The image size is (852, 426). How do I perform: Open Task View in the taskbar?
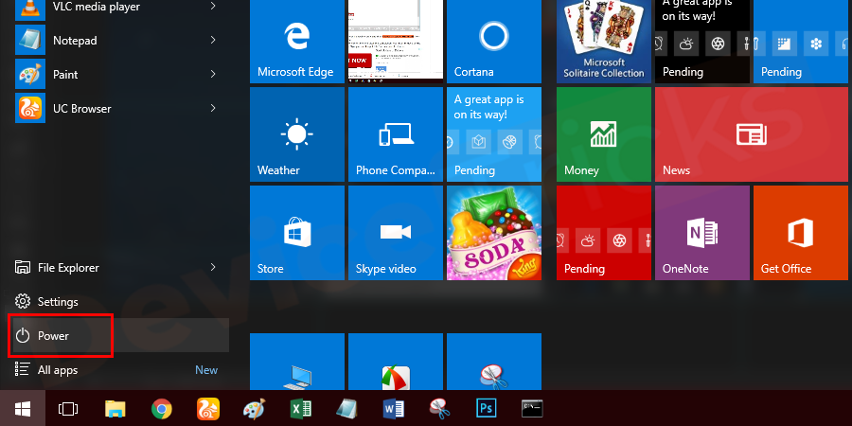click(68, 409)
